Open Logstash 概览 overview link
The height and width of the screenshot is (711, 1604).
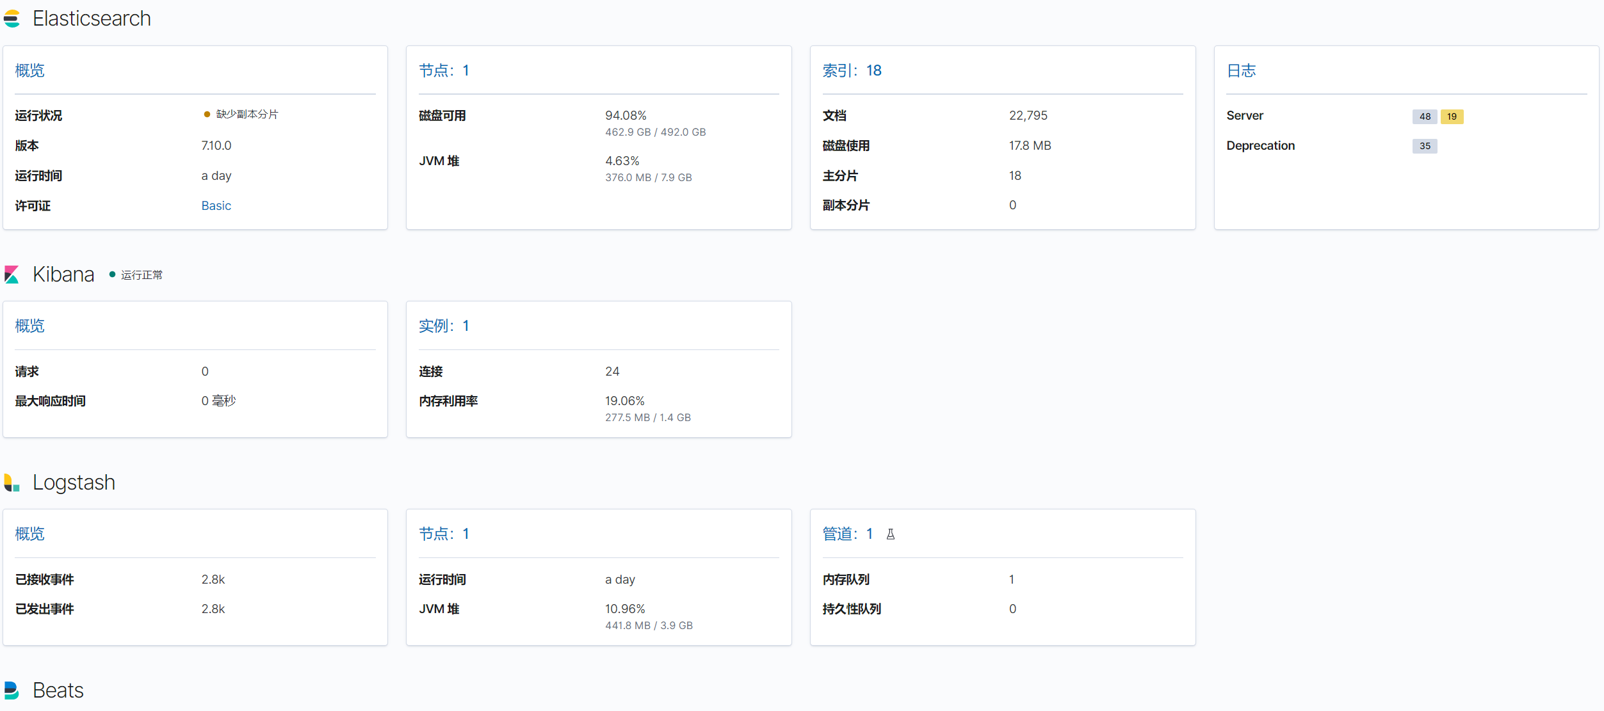[x=30, y=534]
